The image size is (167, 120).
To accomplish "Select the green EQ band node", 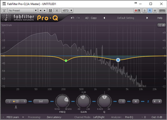I will 66,61.
